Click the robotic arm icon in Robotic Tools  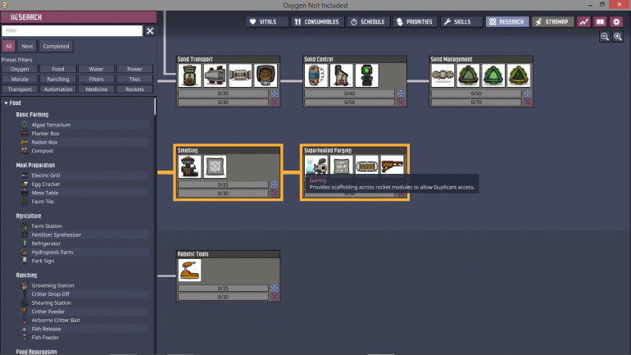pyautogui.click(x=189, y=270)
